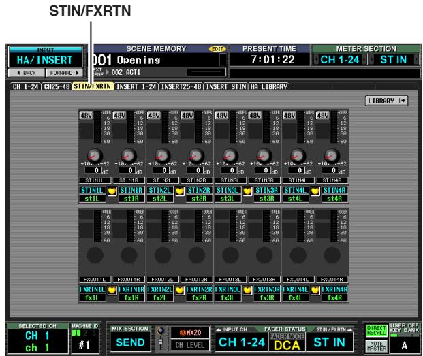The height and width of the screenshot is (356, 423).
Task: Toggle stereo pair heart between STIN3L and STIN3R
Action: coord(247,191)
